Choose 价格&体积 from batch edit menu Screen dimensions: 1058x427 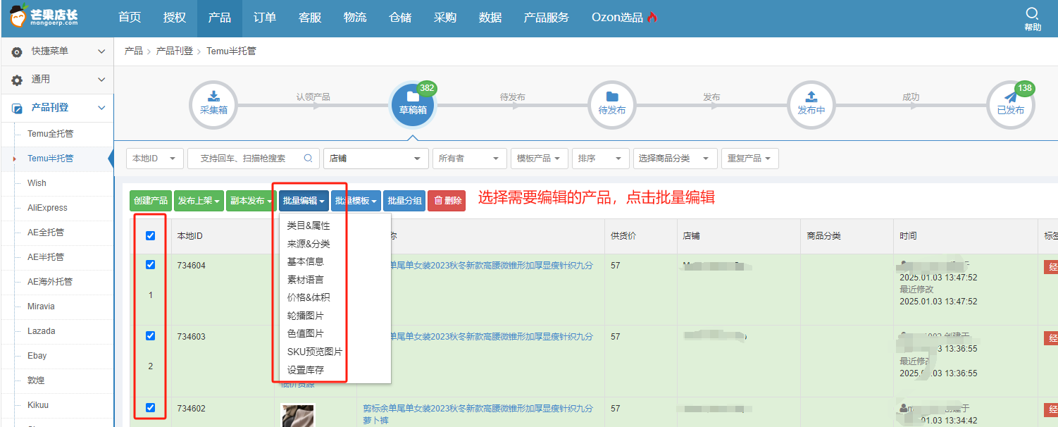(309, 297)
